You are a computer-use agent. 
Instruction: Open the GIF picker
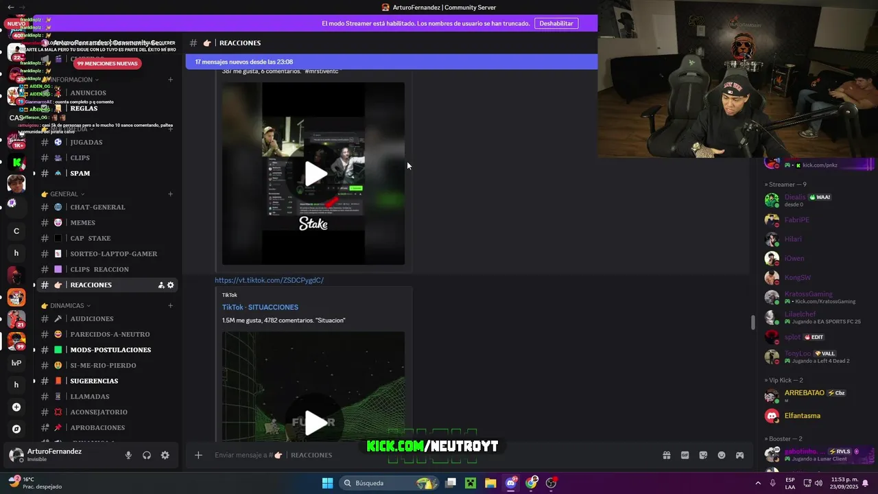[x=685, y=455]
